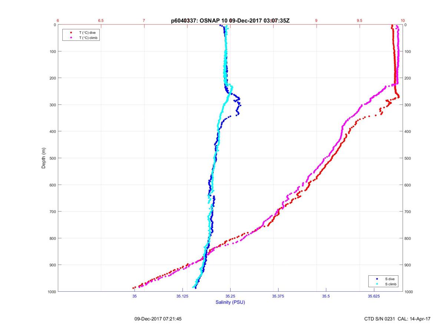Screen dimensions: 445x328
Task: Select the 'T (°C) dive' legend entry
Action: pos(88,33)
